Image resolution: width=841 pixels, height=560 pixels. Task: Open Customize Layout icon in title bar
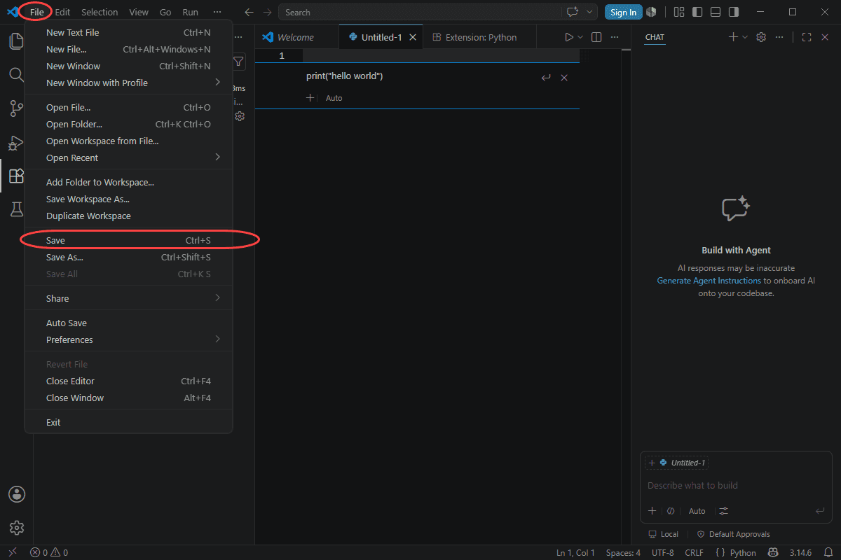[678, 12]
